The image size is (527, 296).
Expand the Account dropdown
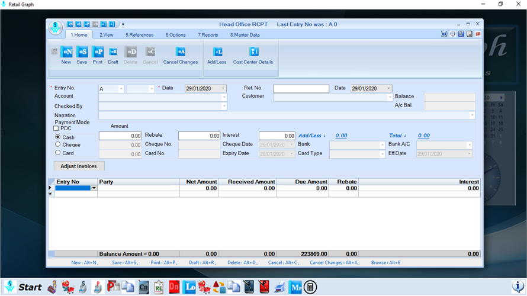(224, 97)
